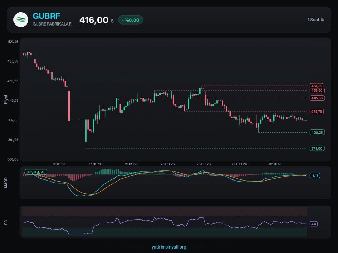Click the 21.09.26 date label

(x=132, y=164)
